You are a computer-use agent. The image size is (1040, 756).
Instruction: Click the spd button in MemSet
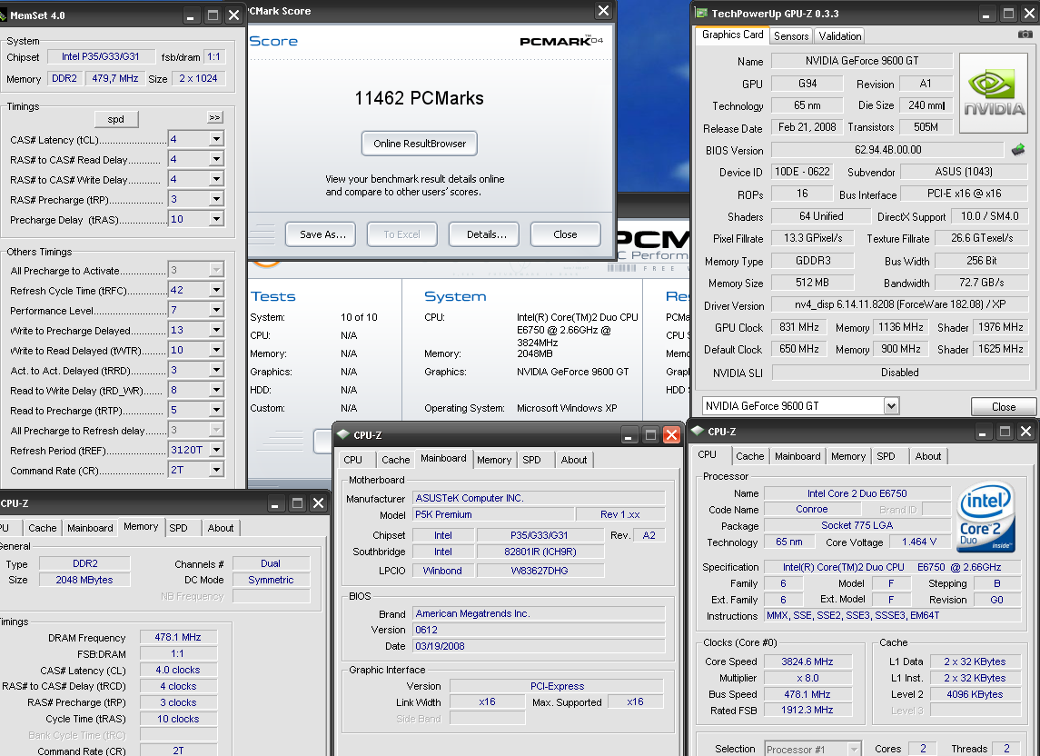tap(116, 119)
